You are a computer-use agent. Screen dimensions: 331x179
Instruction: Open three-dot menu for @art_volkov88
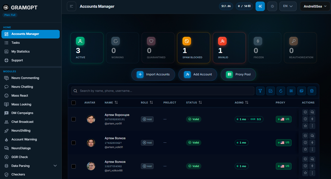pos(312,173)
